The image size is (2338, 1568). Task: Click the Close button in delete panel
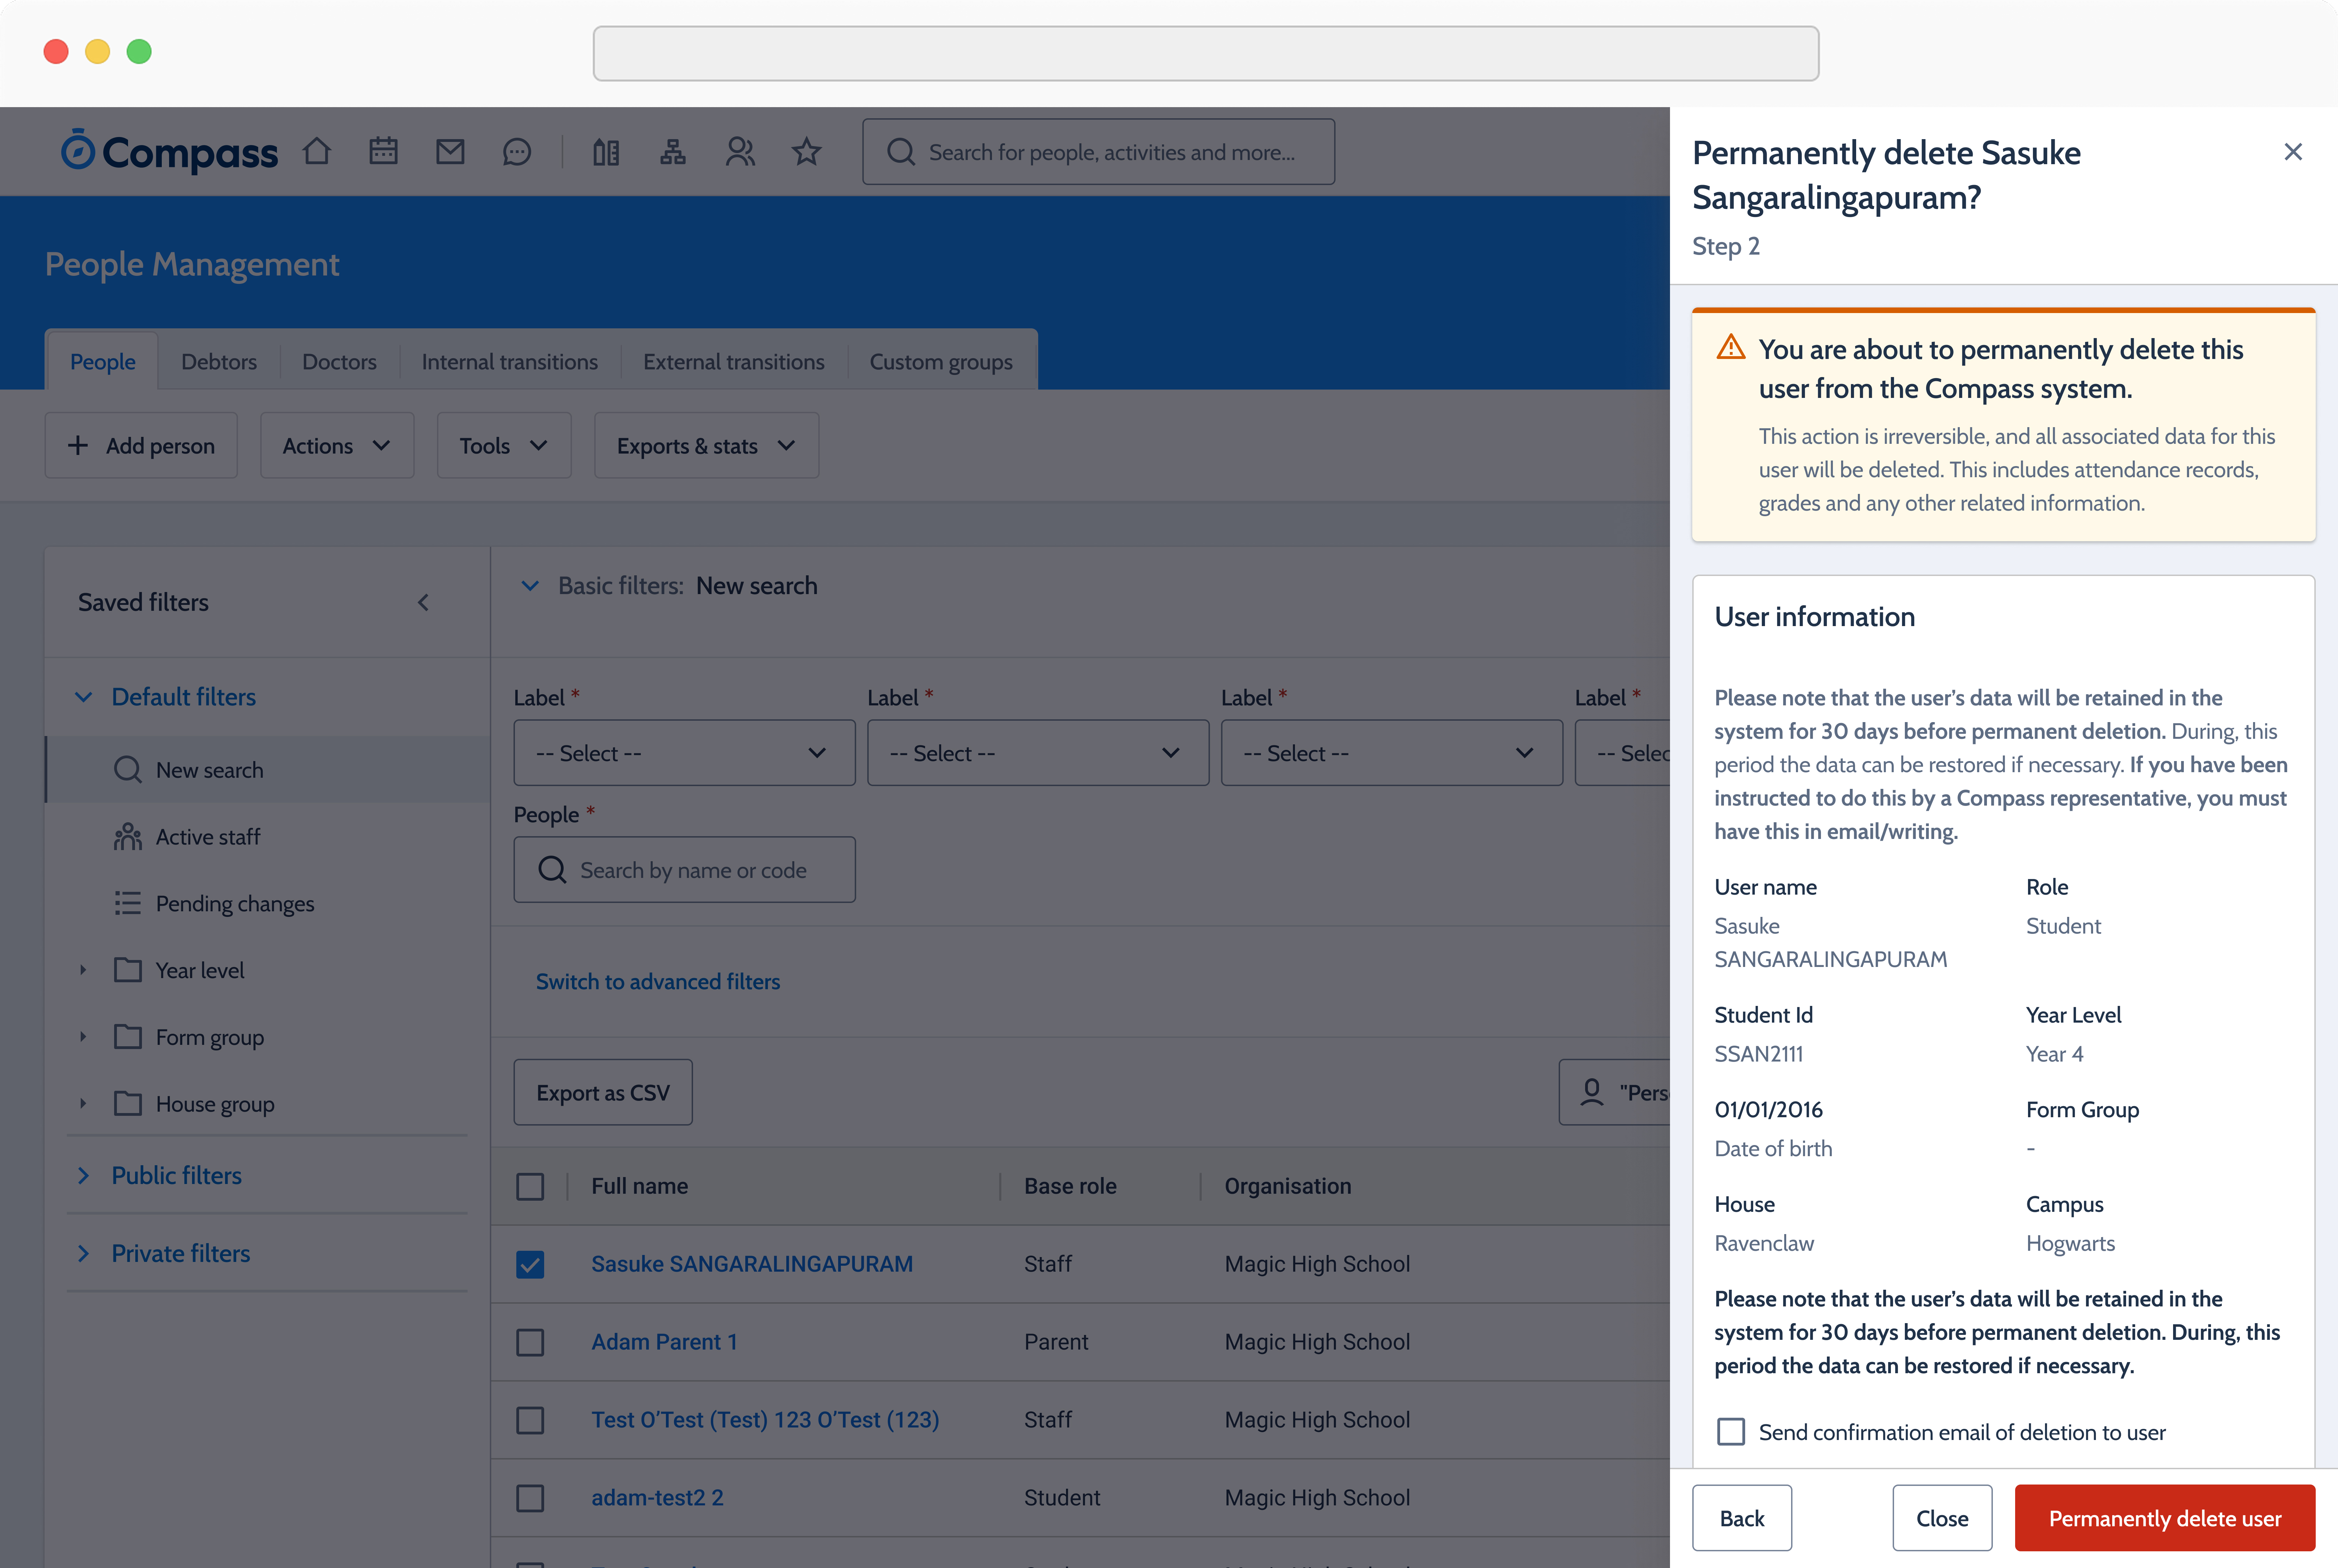click(1942, 1518)
